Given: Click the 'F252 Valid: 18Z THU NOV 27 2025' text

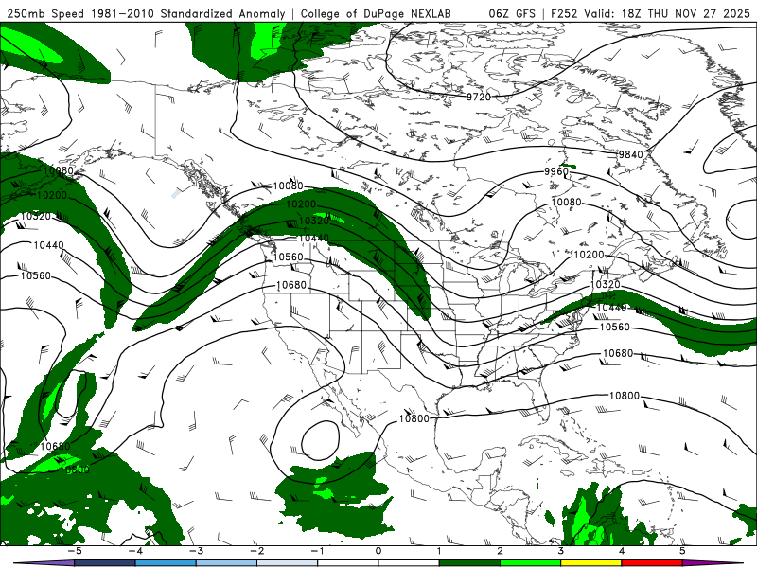Looking at the screenshot, I should tap(650, 13).
